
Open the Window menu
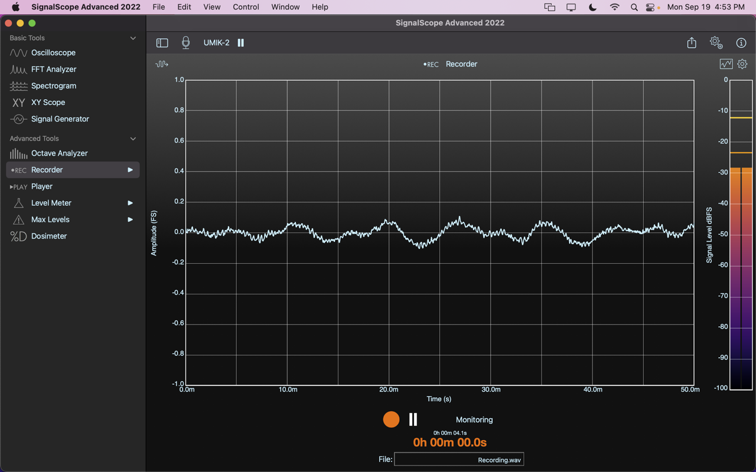(285, 7)
